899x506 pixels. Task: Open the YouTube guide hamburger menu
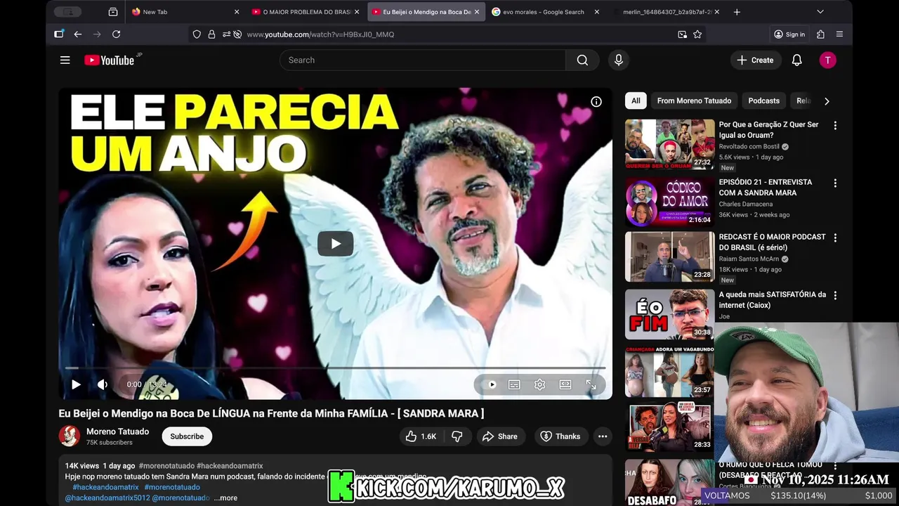coord(65,60)
